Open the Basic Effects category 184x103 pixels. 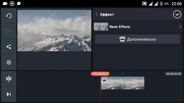click(138, 27)
